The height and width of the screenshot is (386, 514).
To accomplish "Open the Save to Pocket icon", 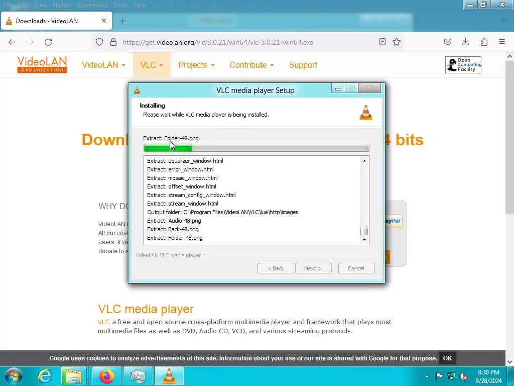I will click(x=448, y=42).
